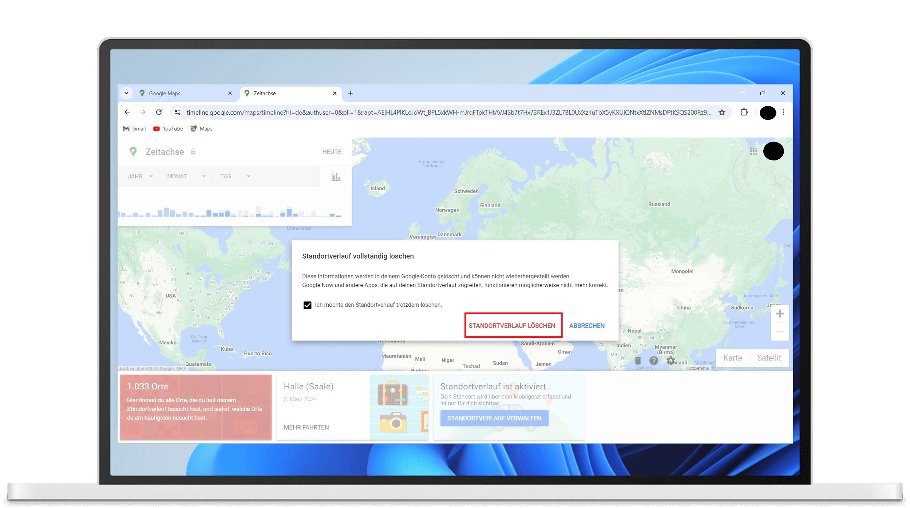Image resolution: width=910 pixels, height=508 pixels.
Task: Close the Zeitachse tab
Action: [335, 94]
